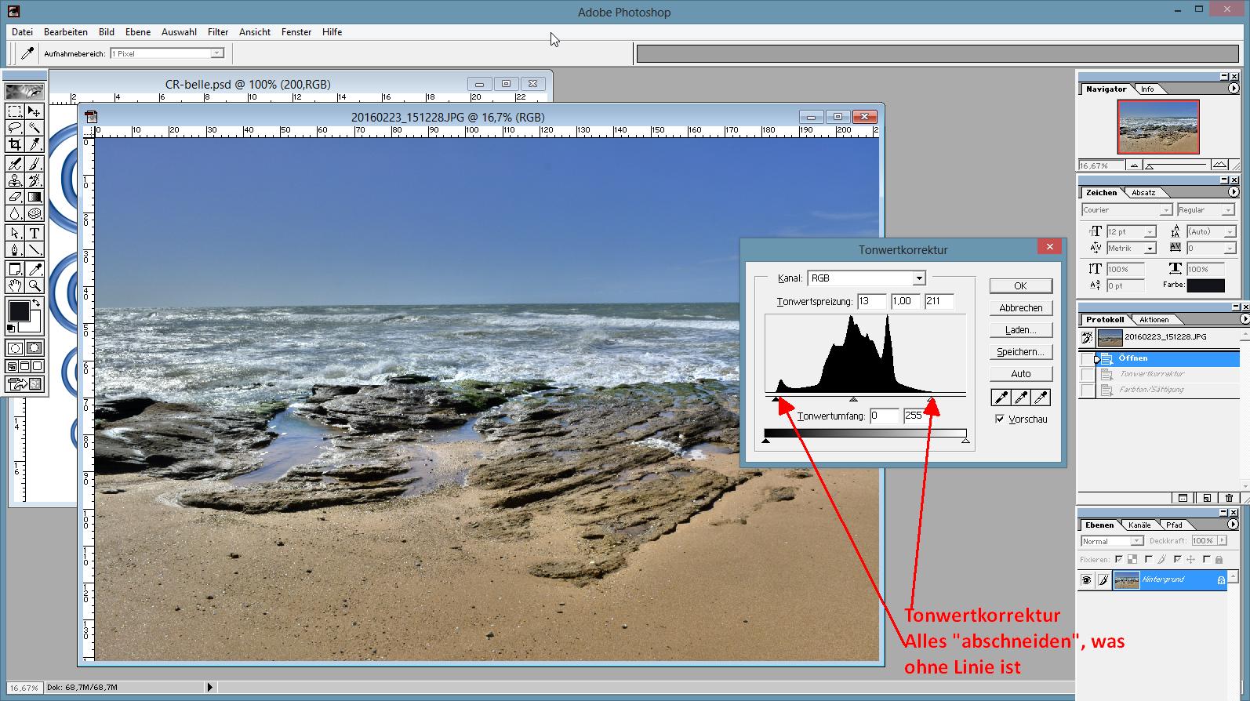This screenshot has height=701, width=1250.
Task: Select the Crop tool in the toolbox
Action: pos(15,144)
